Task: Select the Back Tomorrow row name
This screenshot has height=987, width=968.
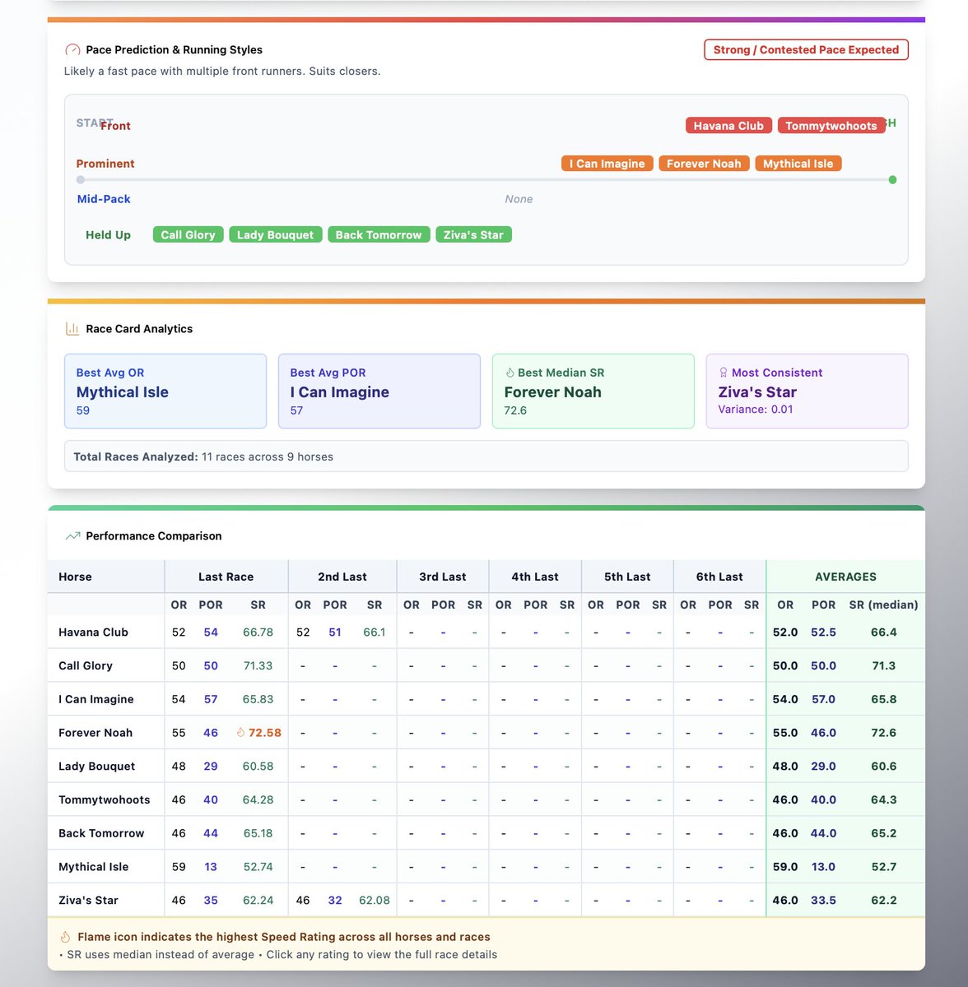Action: click(101, 833)
